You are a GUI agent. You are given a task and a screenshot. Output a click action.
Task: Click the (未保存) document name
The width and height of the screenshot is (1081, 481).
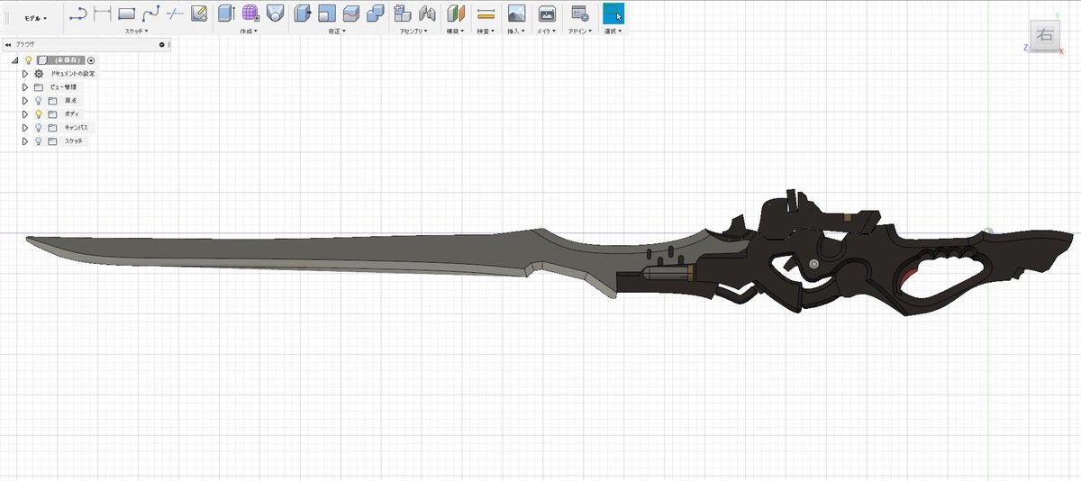(67, 59)
